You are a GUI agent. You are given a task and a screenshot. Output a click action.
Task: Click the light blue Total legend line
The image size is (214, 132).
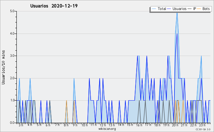[x=154, y=9]
